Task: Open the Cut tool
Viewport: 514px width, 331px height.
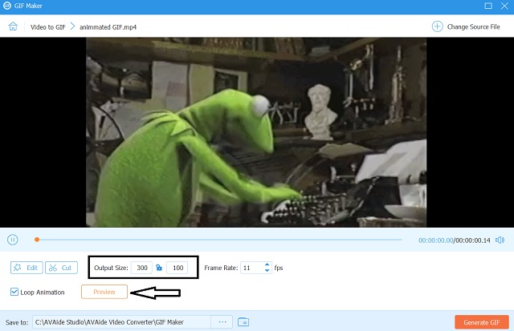Action: 61,268
